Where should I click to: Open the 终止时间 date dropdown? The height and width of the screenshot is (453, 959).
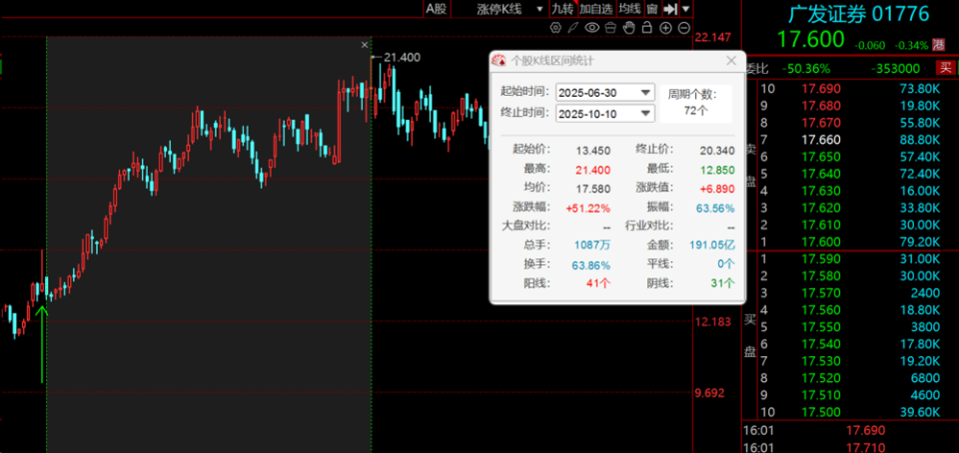pos(646,114)
